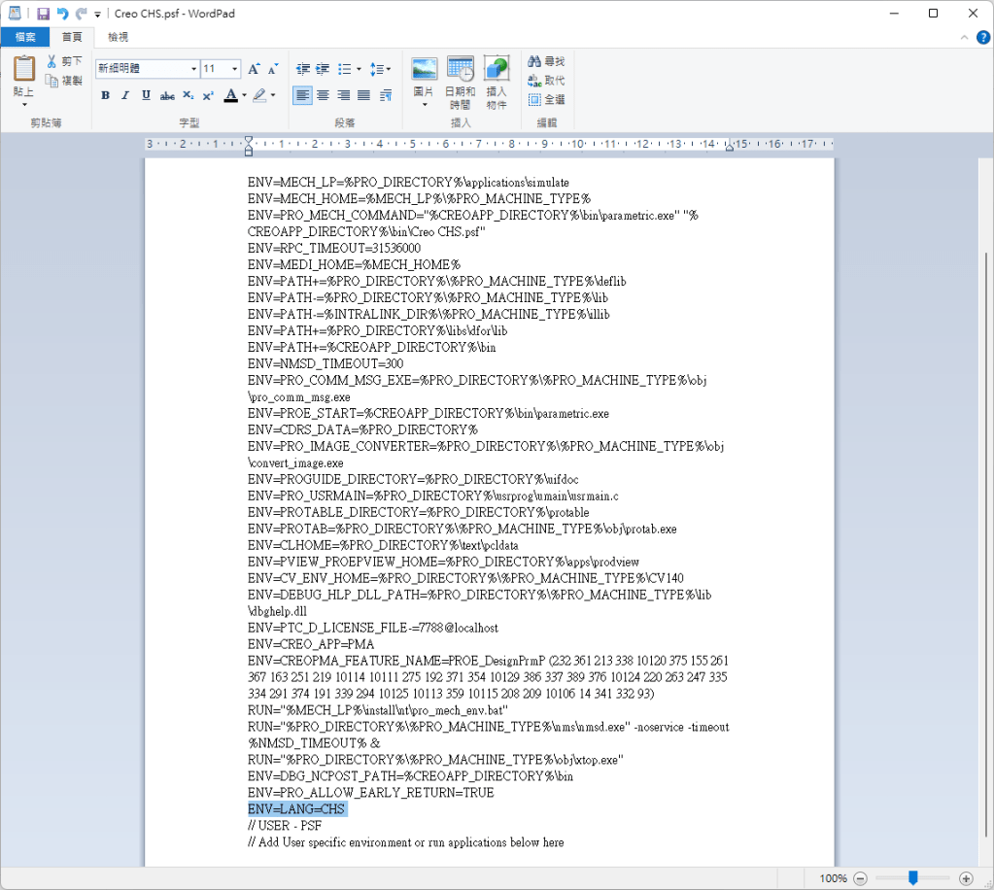Click the 全選 select all button
Viewport: 994px width, 890px height.
coord(546,99)
